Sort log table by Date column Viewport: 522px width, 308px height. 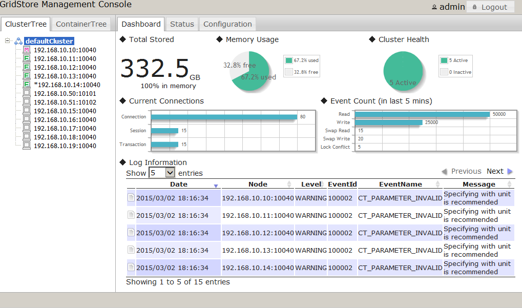pyautogui.click(x=178, y=184)
